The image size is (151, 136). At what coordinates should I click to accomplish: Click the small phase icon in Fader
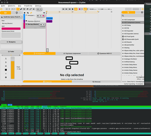[6, 73]
